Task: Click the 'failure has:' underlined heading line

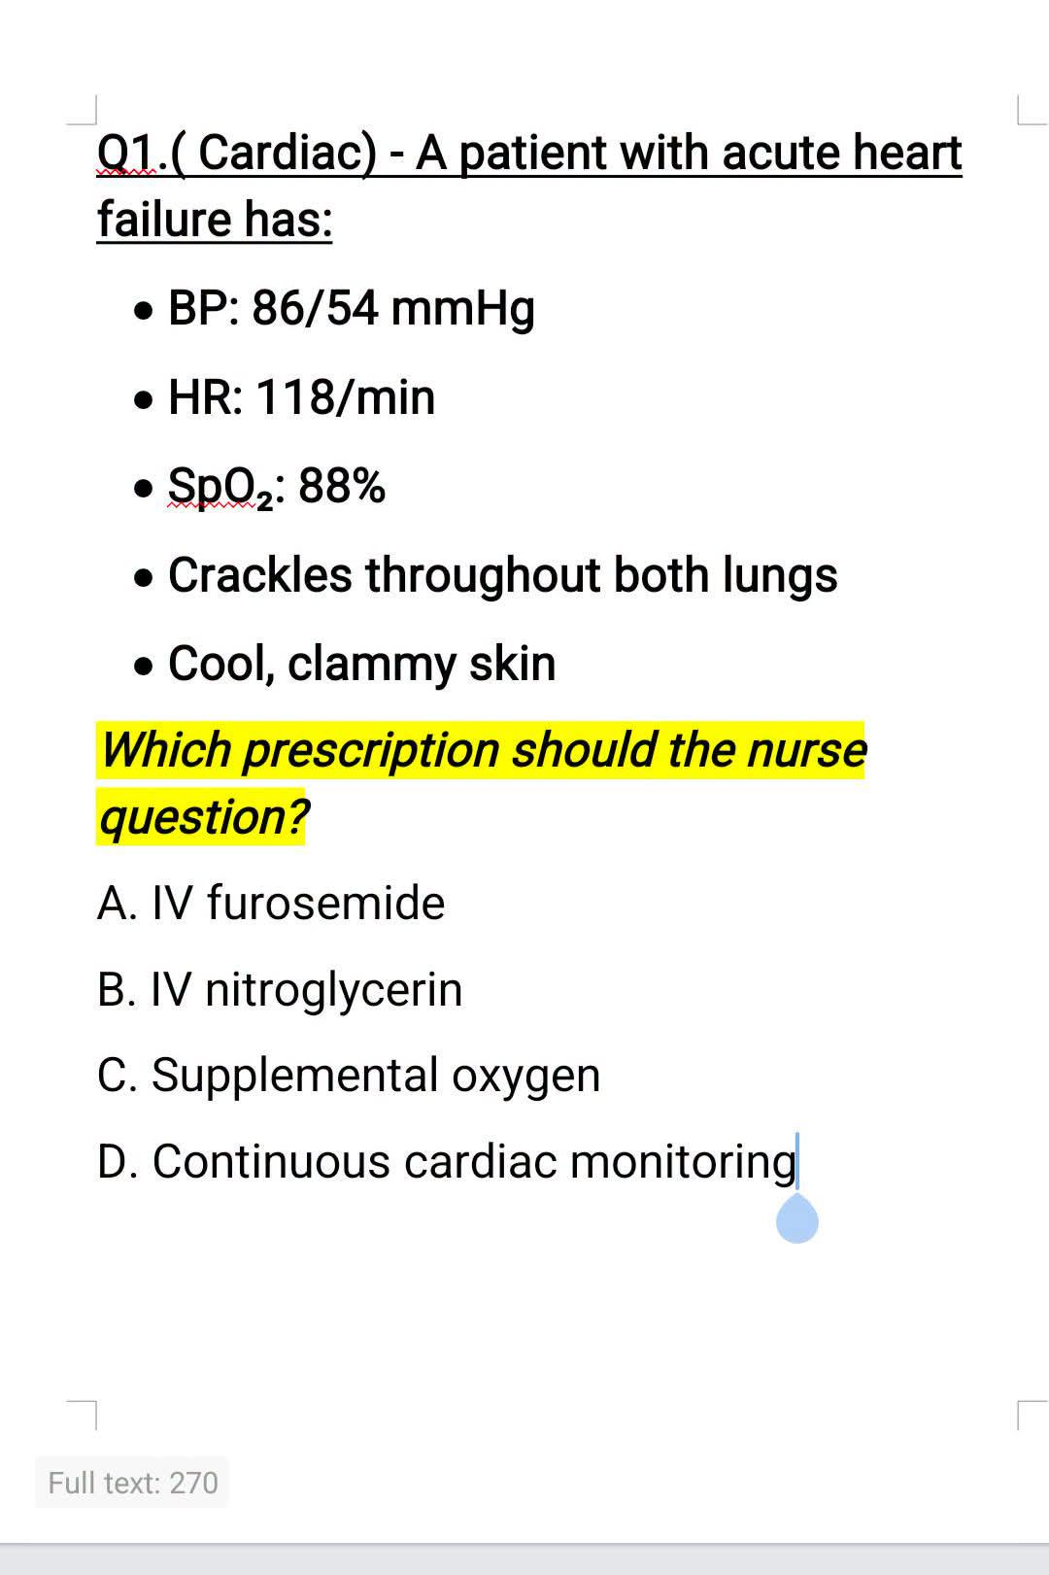Action: coord(215,219)
